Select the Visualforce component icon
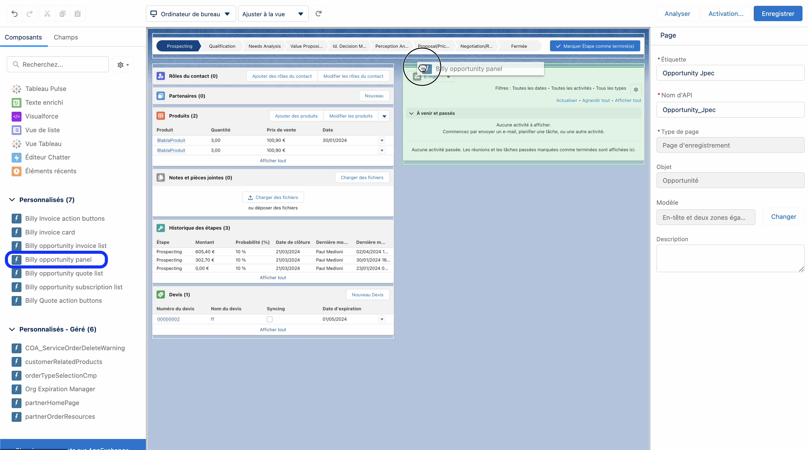Screen dimensions: 808x450 pos(16,117)
